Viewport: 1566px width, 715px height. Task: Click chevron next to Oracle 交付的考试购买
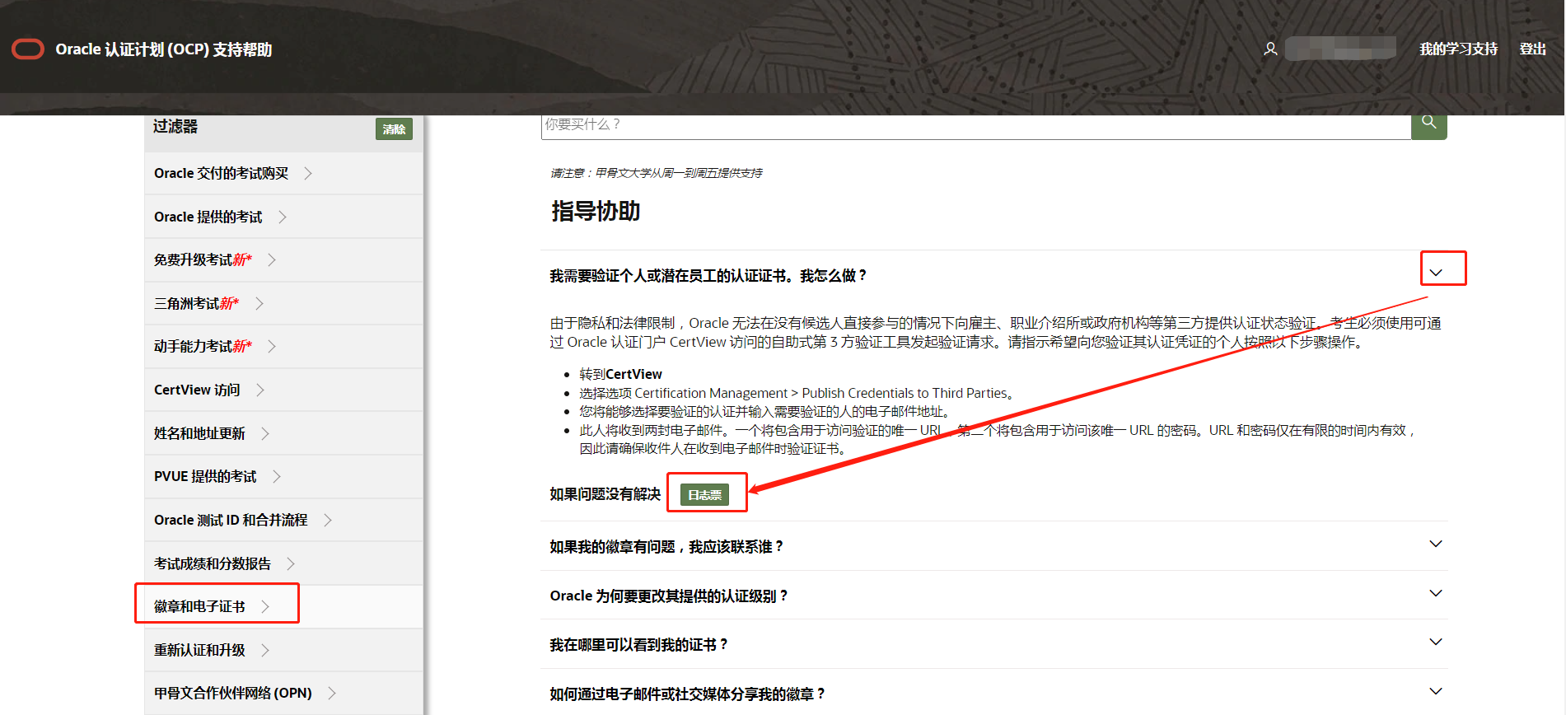(308, 173)
